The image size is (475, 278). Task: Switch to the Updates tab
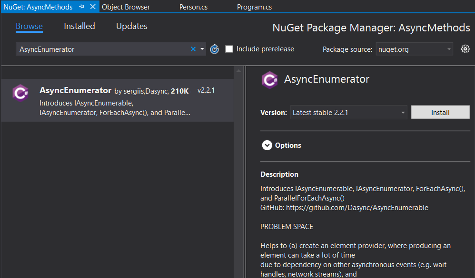(x=131, y=26)
